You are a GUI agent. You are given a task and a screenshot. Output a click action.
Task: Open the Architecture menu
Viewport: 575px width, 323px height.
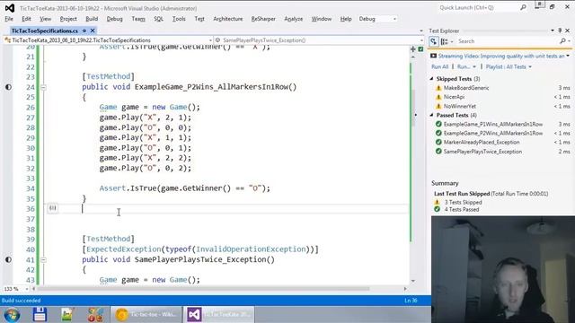(x=227, y=19)
